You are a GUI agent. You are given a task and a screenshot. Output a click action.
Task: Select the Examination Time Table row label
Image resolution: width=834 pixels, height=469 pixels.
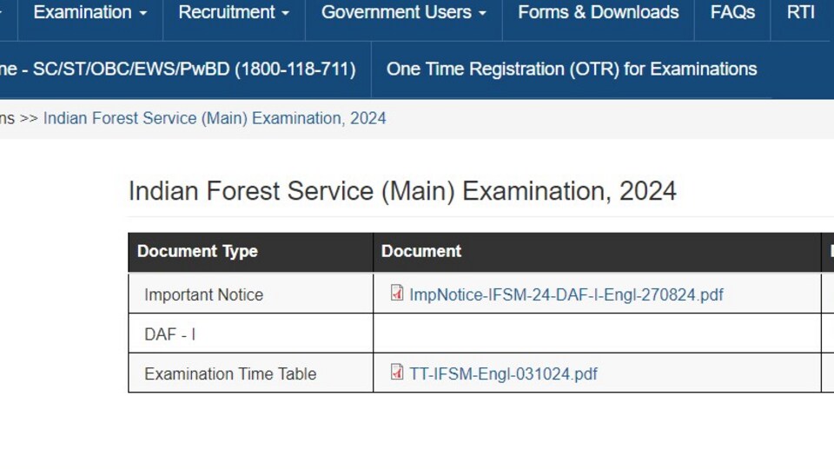[230, 373]
